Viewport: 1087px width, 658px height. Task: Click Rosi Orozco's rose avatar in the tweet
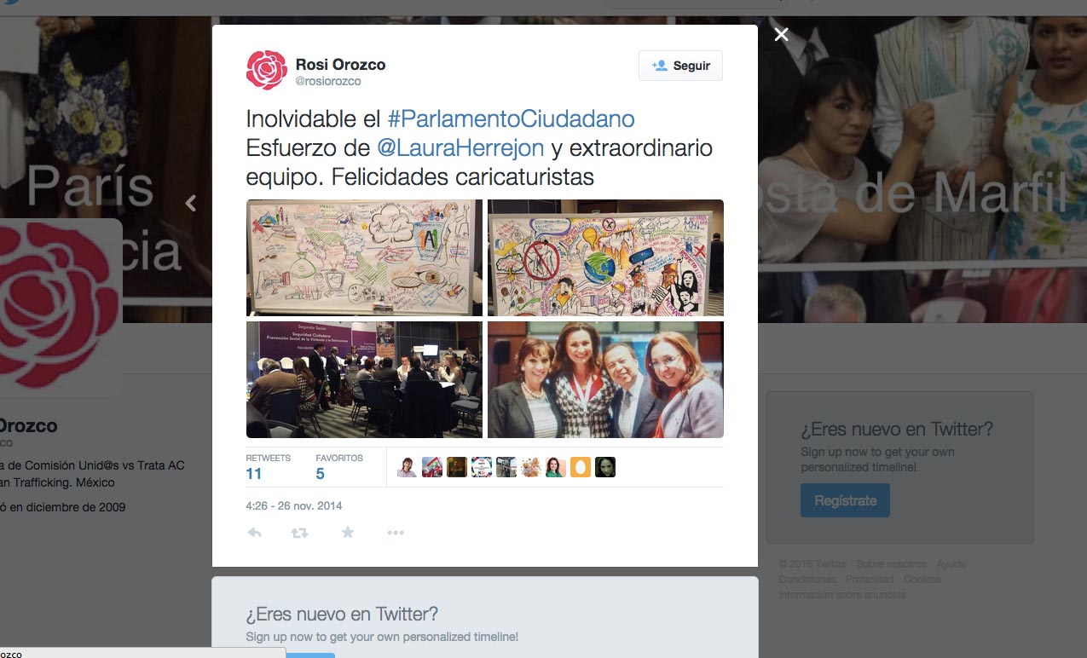coord(267,70)
